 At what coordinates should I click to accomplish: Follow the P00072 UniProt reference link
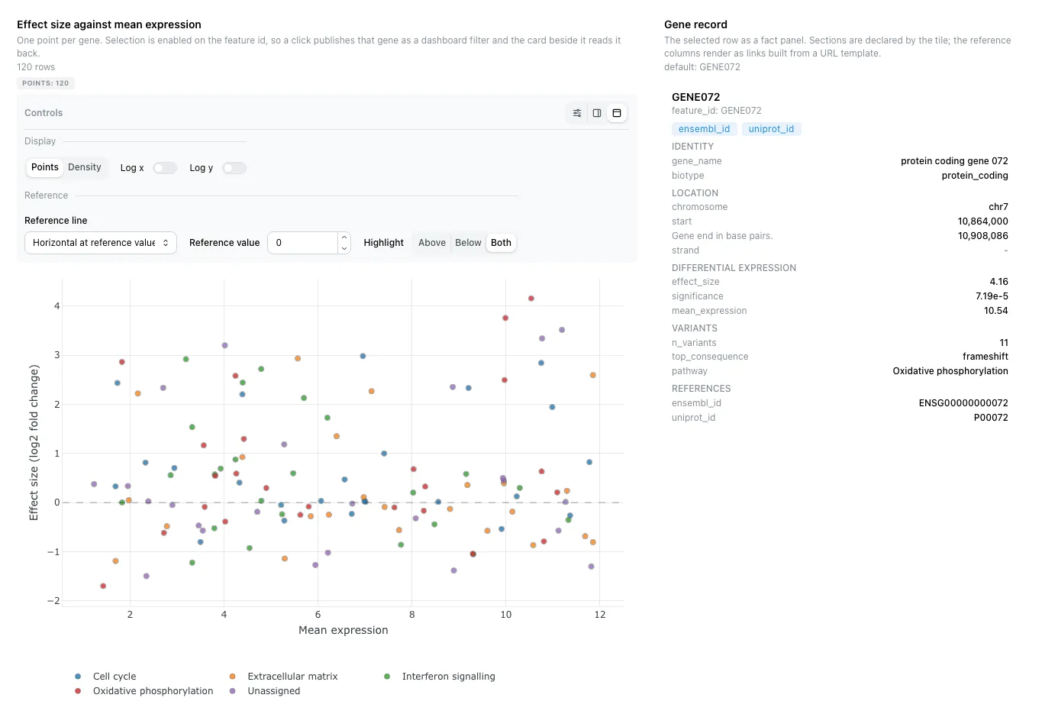click(x=991, y=418)
